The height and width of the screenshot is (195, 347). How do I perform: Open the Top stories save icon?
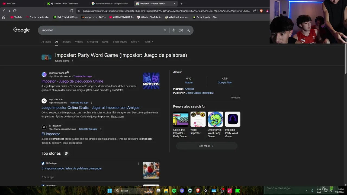click(66, 153)
